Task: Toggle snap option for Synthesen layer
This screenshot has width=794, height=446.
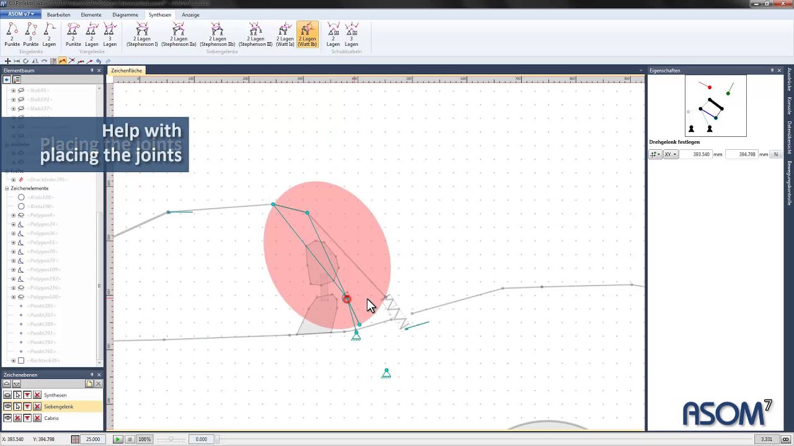Action: (27, 395)
